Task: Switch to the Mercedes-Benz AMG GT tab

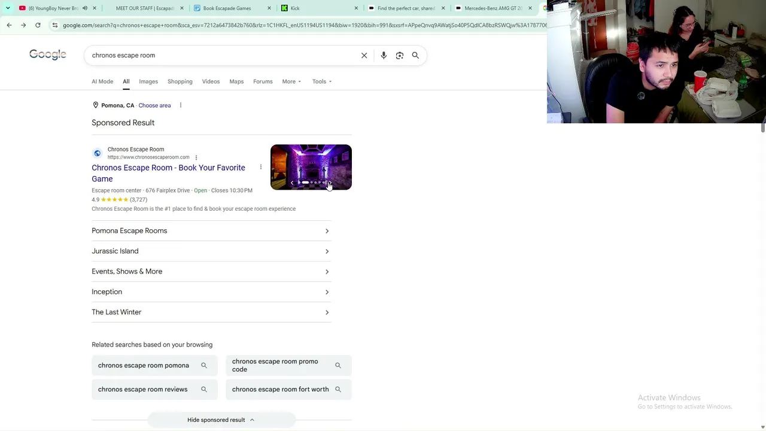Action: point(493,8)
